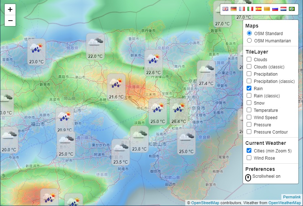
Task: Select the Italian flag language icon
Action: [250, 9]
